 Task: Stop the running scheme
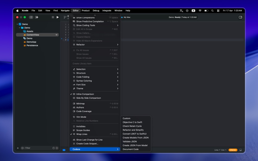53,17
